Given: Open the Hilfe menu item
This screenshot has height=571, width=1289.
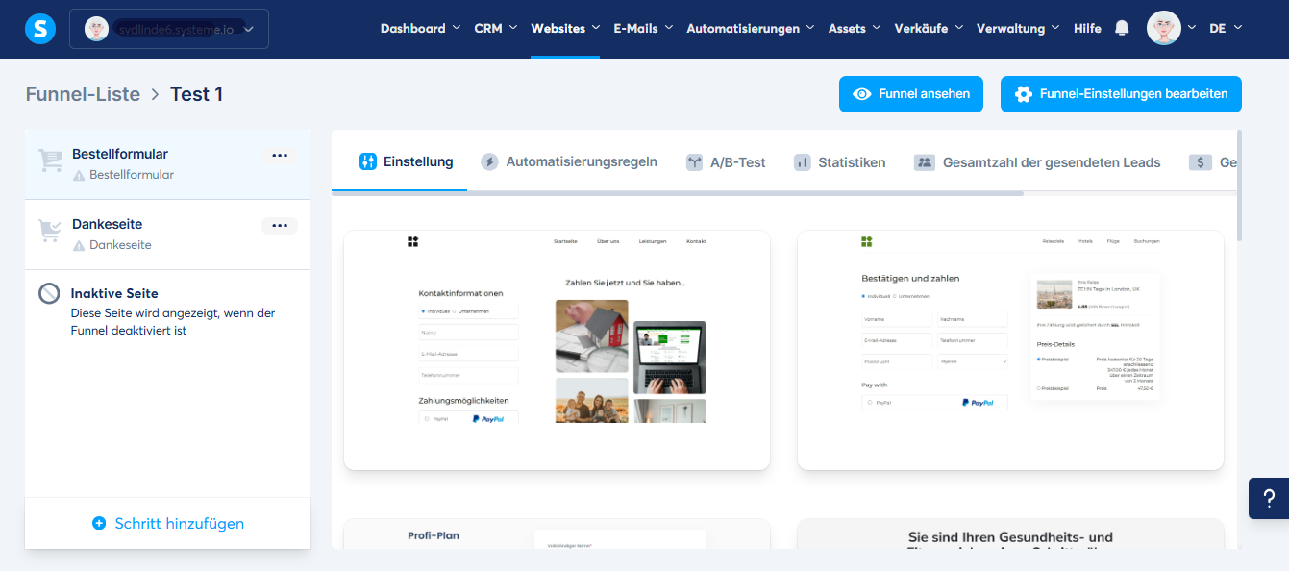Looking at the screenshot, I should [x=1087, y=29].
